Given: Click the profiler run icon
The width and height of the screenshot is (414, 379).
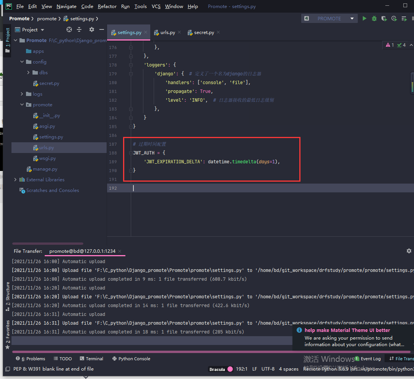Looking at the screenshot, I should (x=394, y=18).
